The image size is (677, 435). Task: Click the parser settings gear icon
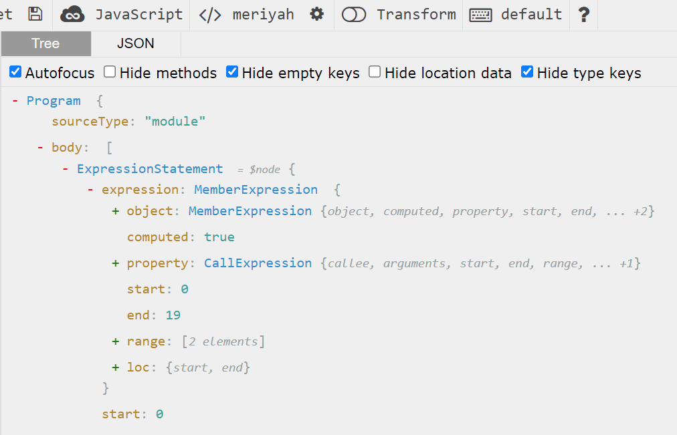click(316, 14)
